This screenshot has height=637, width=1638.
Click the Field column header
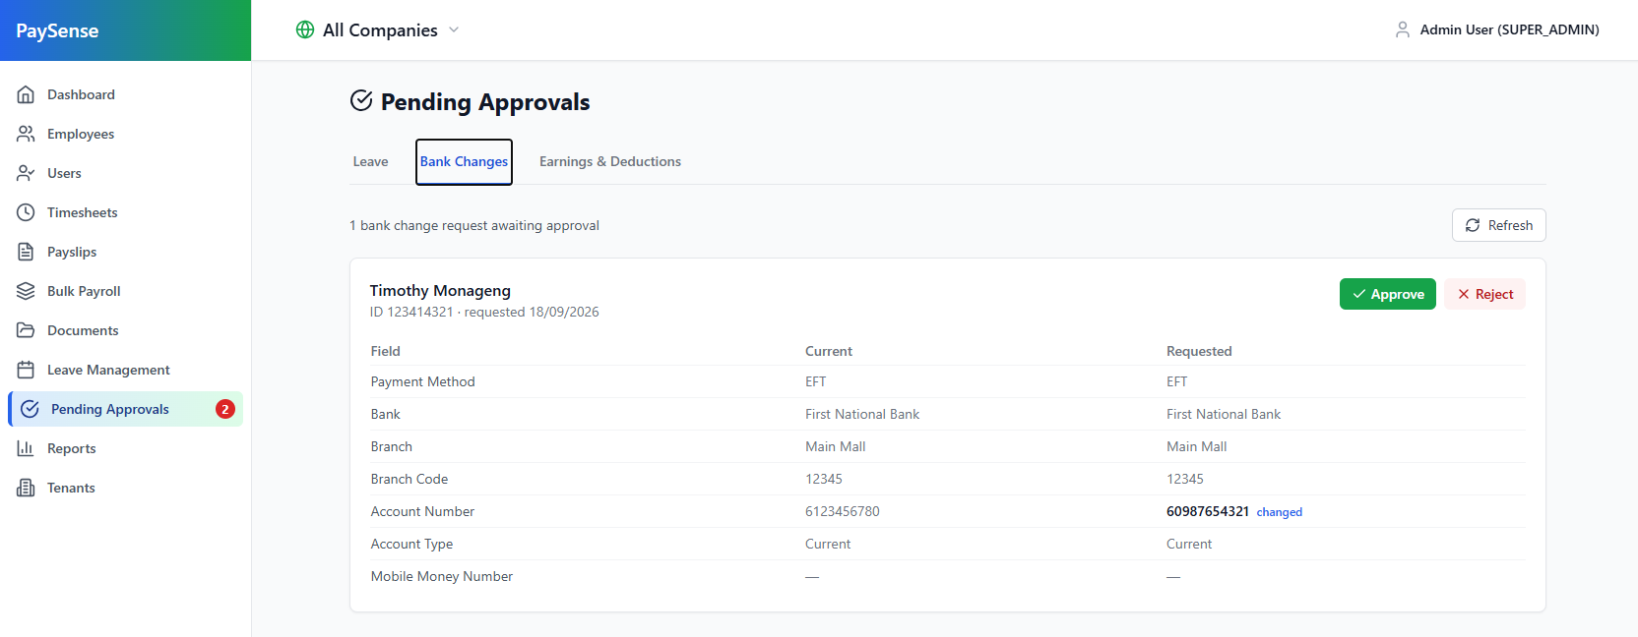pyautogui.click(x=385, y=351)
